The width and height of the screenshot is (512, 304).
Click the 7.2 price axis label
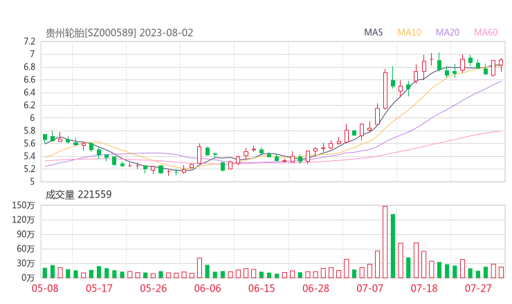point(29,41)
